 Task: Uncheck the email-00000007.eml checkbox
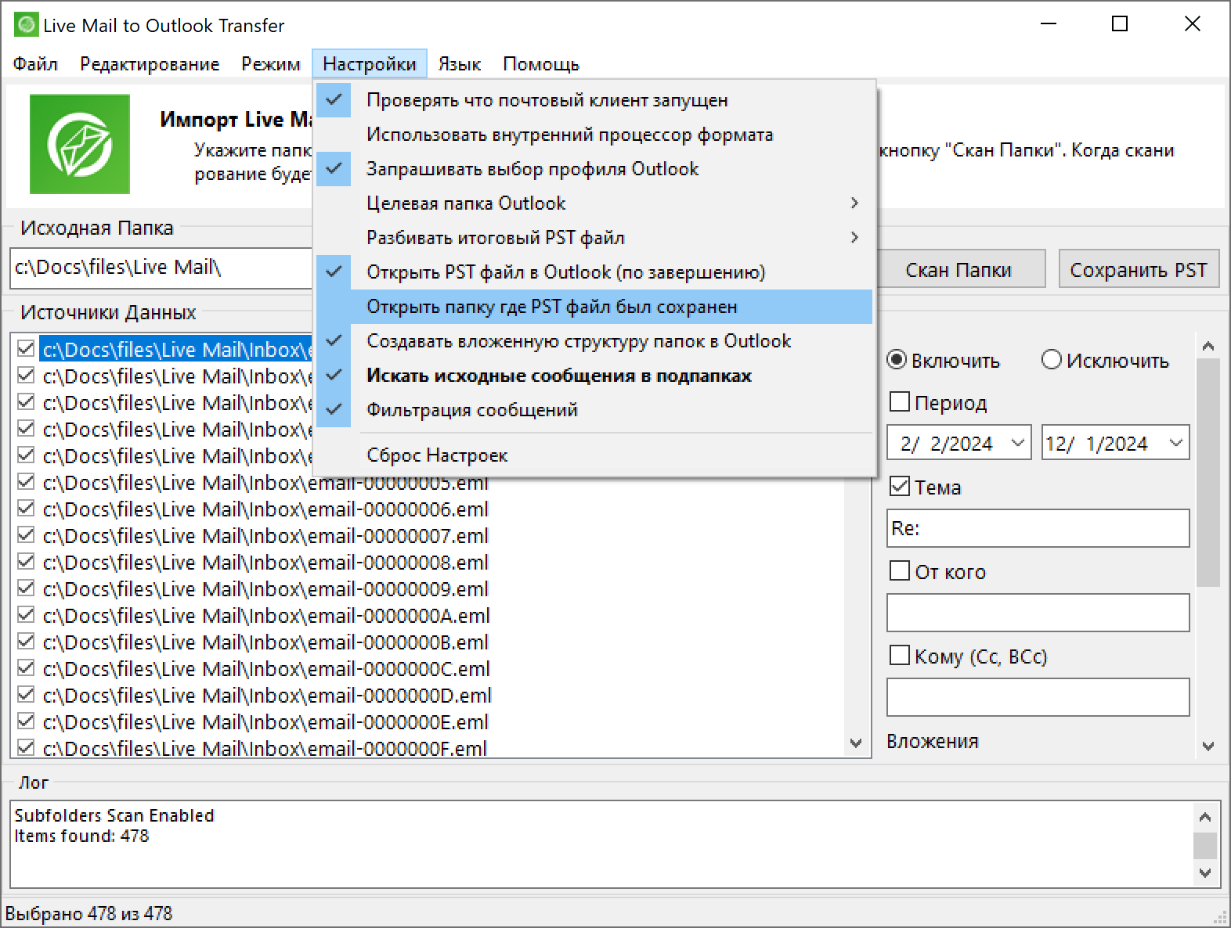point(26,535)
